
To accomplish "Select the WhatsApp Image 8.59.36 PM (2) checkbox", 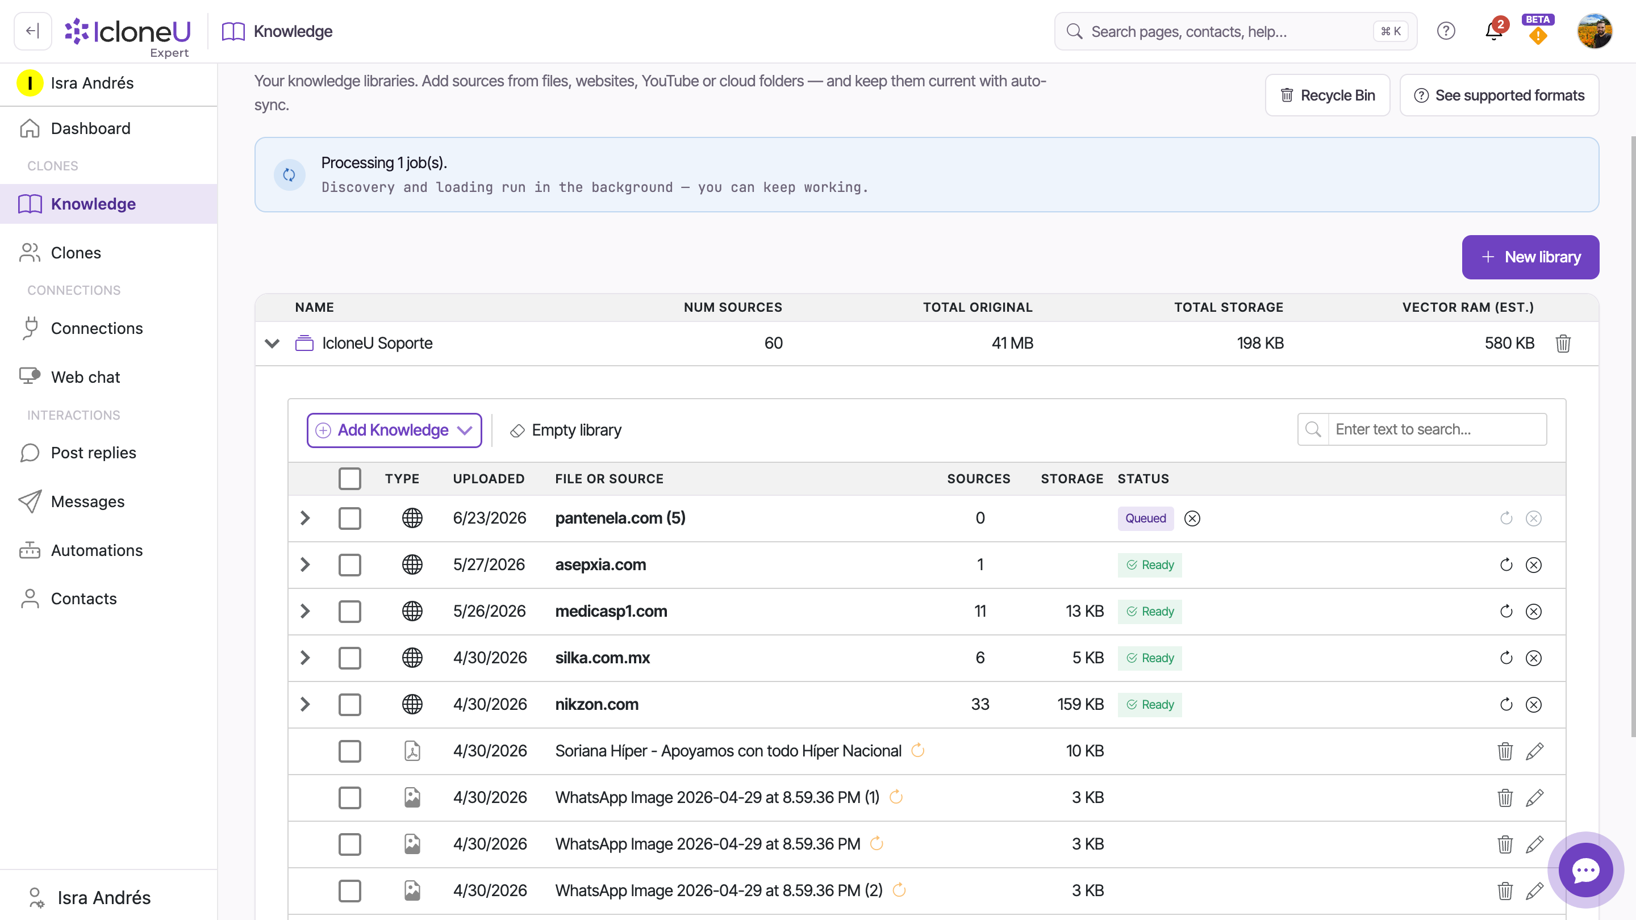I will (349, 891).
